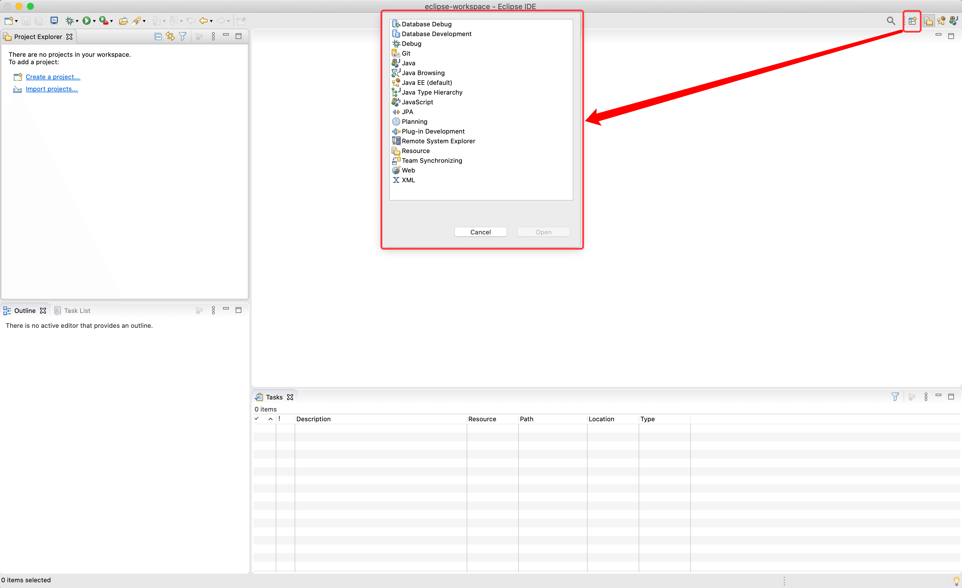Image resolution: width=962 pixels, height=588 pixels.
Task: Switch to the Java perspective button
Action: [954, 21]
